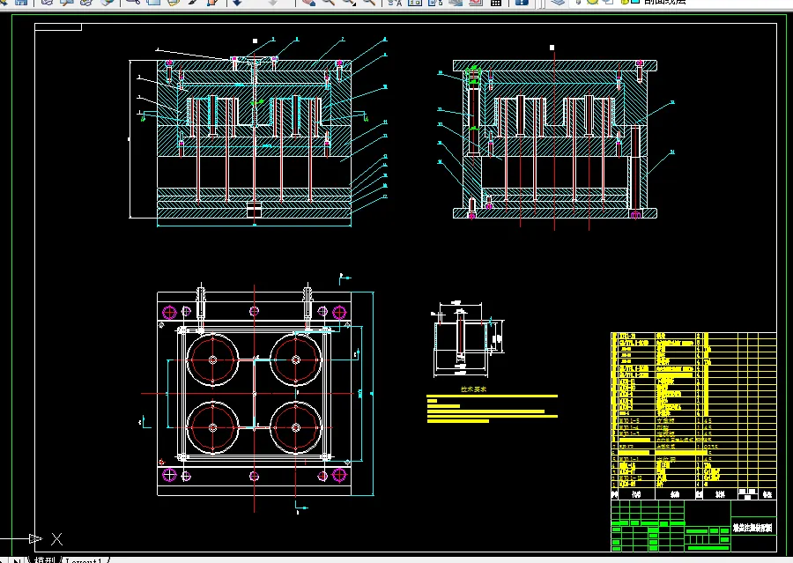Click the Publish icon
The image size is (793, 563).
pyautogui.click(x=86, y=2)
